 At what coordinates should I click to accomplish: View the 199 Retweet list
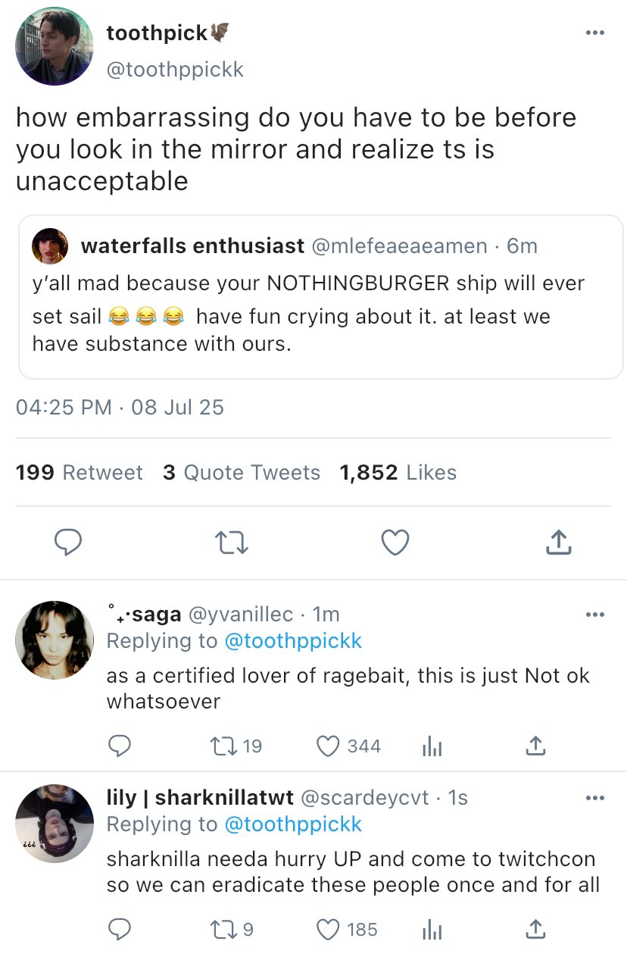click(79, 473)
